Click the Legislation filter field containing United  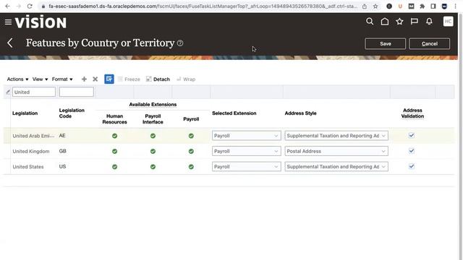34,92
